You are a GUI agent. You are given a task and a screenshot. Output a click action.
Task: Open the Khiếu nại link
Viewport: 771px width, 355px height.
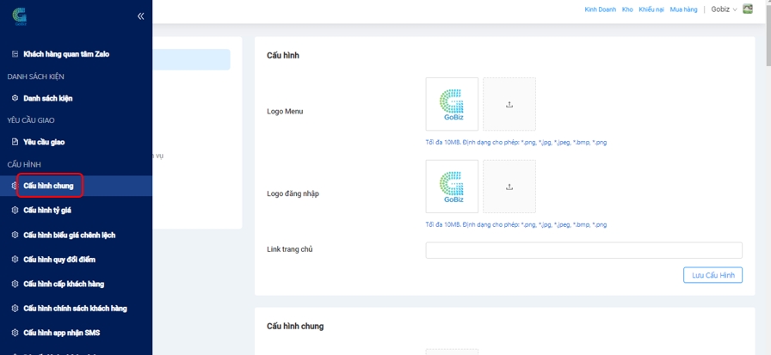(651, 9)
